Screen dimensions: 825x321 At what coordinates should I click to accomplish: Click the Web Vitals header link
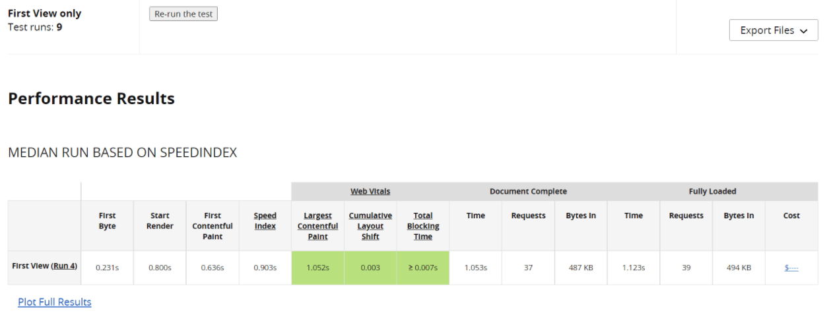[x=370, y=192]
